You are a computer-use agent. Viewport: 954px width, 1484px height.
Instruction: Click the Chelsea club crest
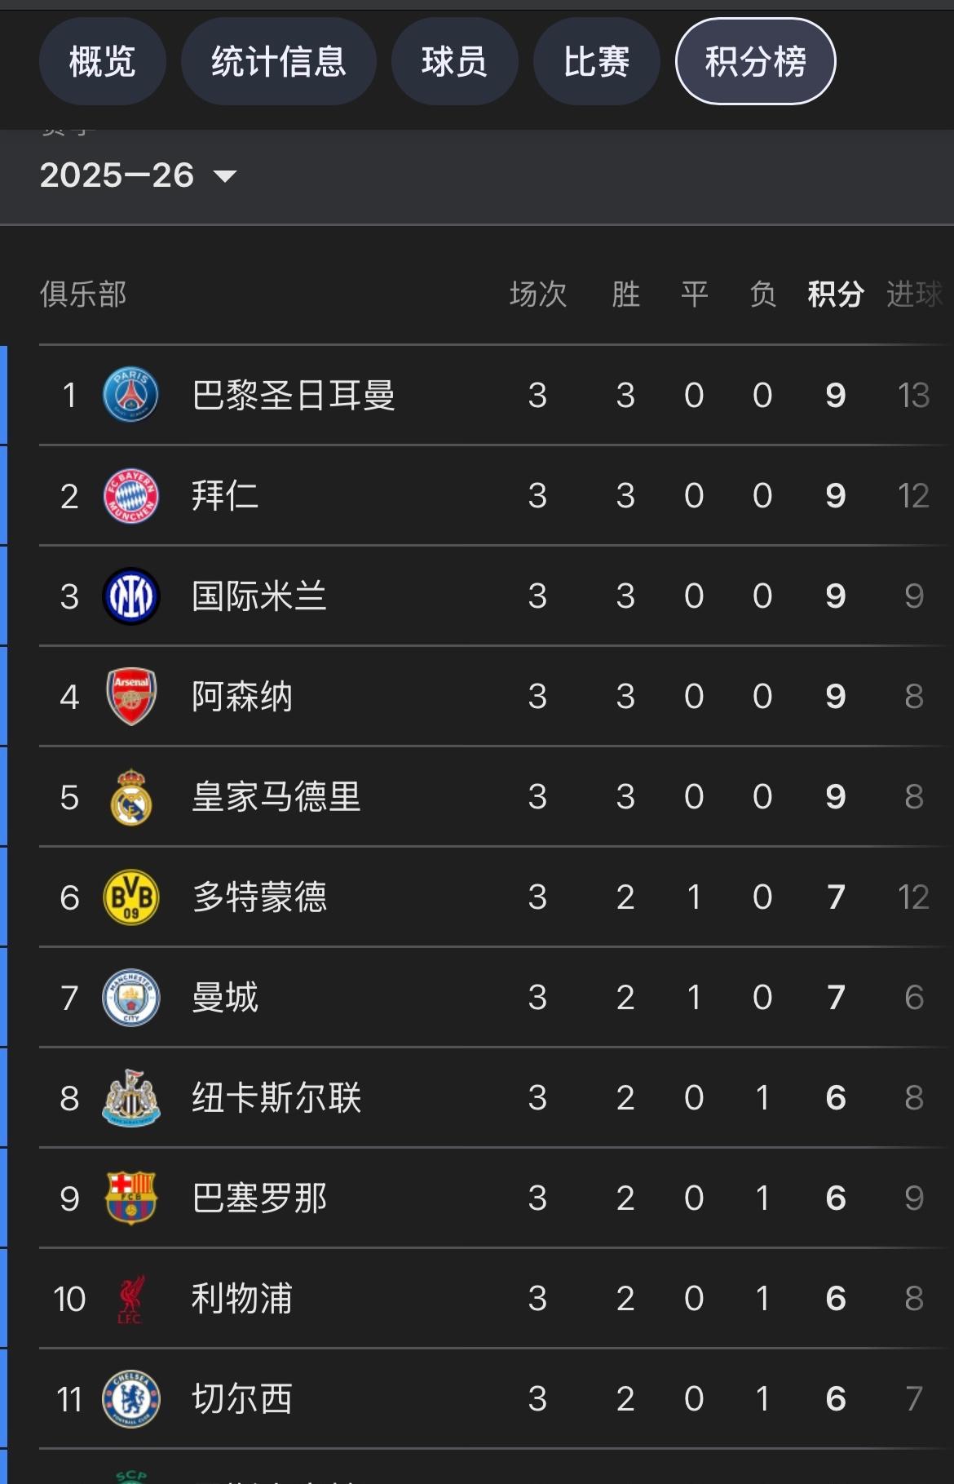point(130,1399)
